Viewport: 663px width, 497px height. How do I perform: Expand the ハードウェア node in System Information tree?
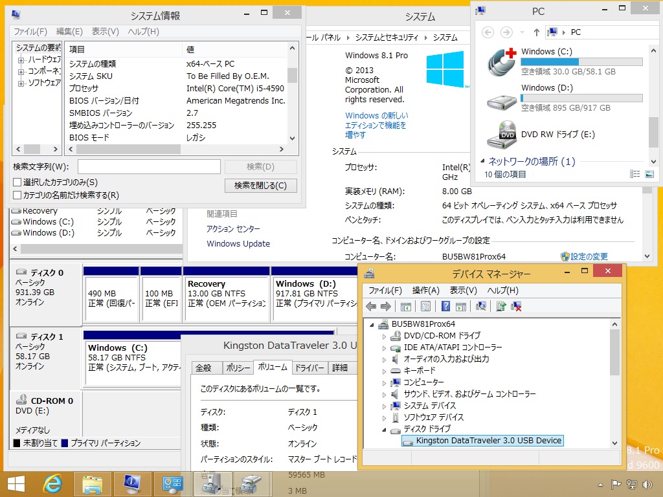21,60
